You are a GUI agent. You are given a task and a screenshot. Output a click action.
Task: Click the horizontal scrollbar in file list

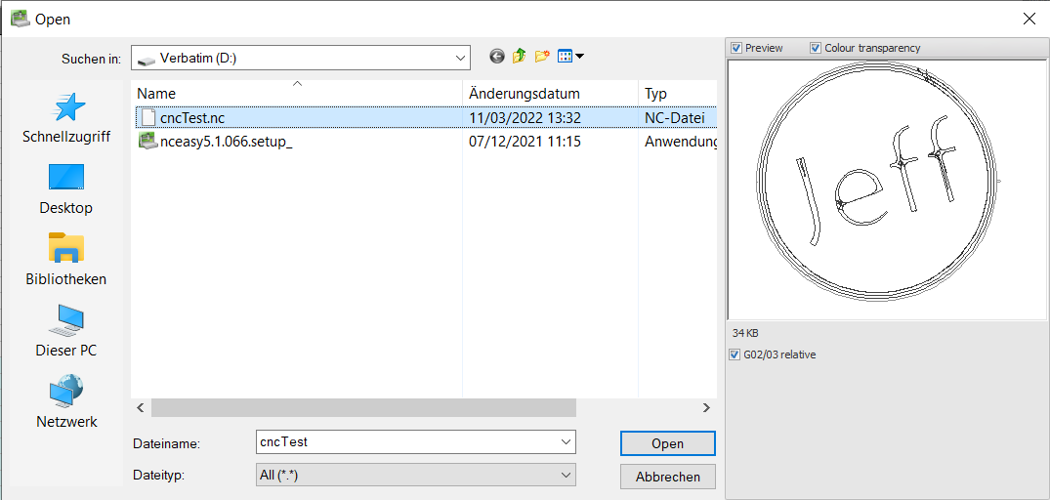[363, 407]
